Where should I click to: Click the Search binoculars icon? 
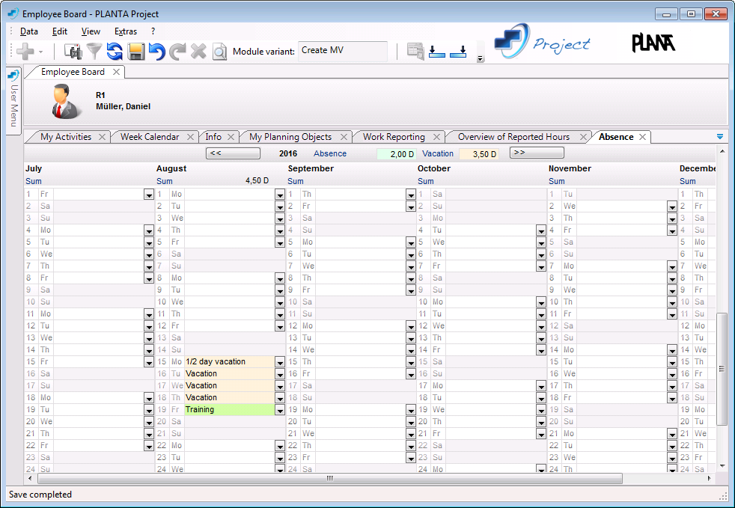coord(73,51)
